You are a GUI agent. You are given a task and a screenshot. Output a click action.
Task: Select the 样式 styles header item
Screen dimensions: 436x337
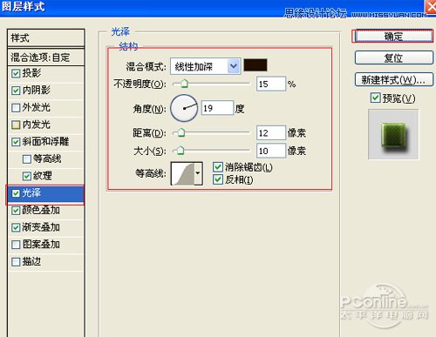(x=46, y=37)
